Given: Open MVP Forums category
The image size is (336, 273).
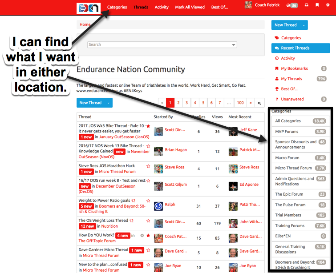Looking at the screenshot, I should pyautogui.click(x=300, y=132).
